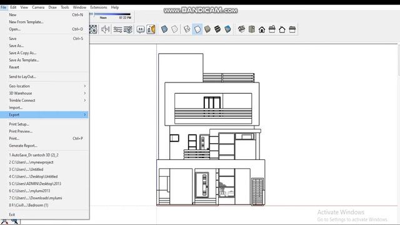Expand the Trimble Connect submenu
Screen dimensions: 400x225
[x=44, y=100]
